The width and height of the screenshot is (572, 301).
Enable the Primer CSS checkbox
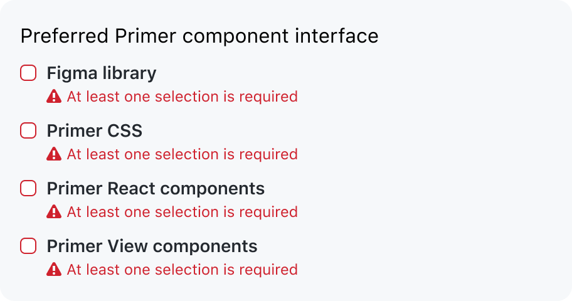(28, 130)
